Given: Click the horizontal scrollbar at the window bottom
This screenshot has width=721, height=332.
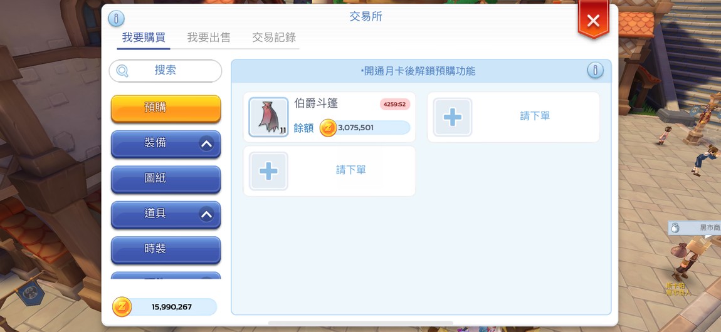Looking at the screenshot, I should pos(360,323).
